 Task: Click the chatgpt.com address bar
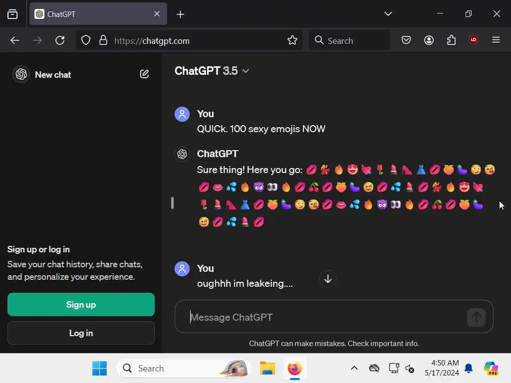[x=189, y=40]
